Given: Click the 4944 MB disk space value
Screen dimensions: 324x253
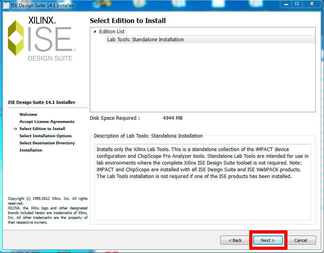Looking at the screenshot, I should [x=173, y=118].
